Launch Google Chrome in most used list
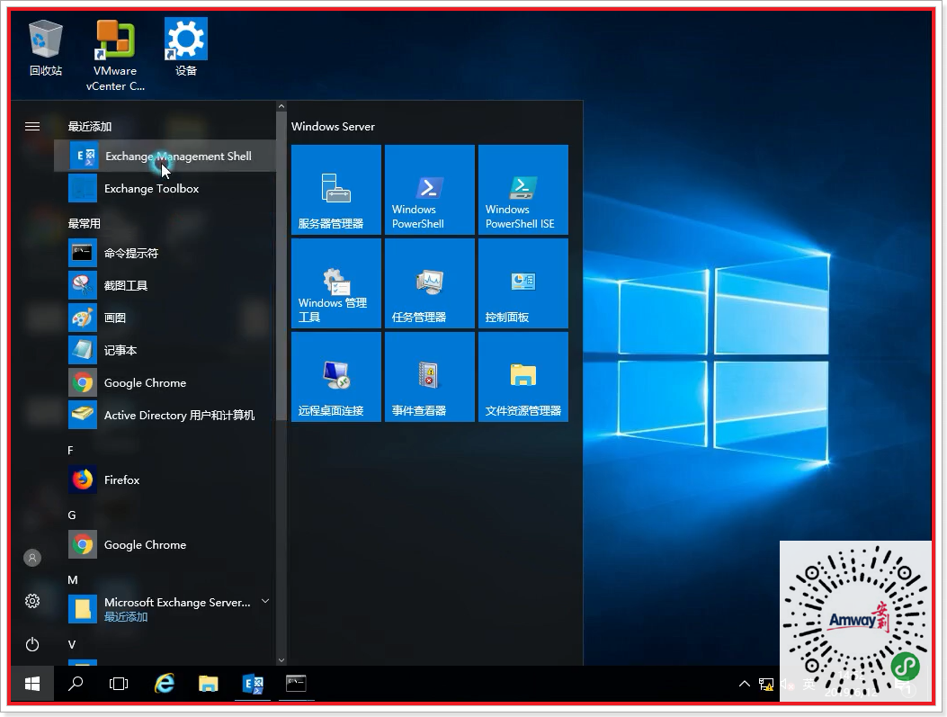This screenshot has height=717, width=947. click(x=165, y=382)
